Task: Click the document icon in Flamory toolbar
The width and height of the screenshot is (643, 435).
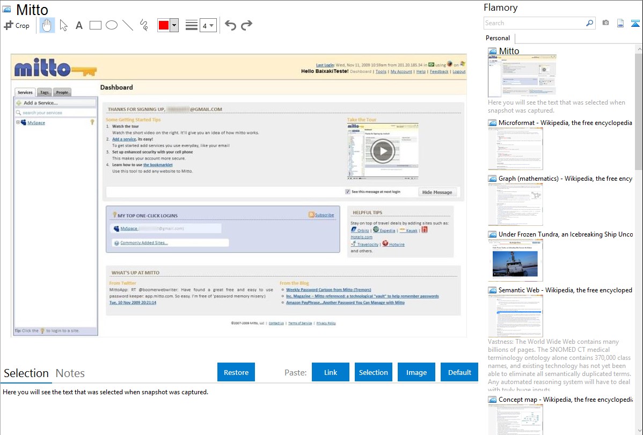Action: pyautogui.click(x=620, y=23)
